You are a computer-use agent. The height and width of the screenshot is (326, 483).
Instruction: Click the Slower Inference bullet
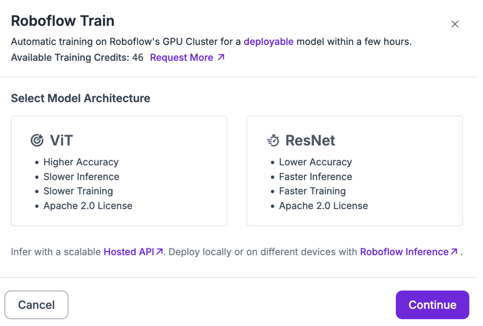pos(81,177)
